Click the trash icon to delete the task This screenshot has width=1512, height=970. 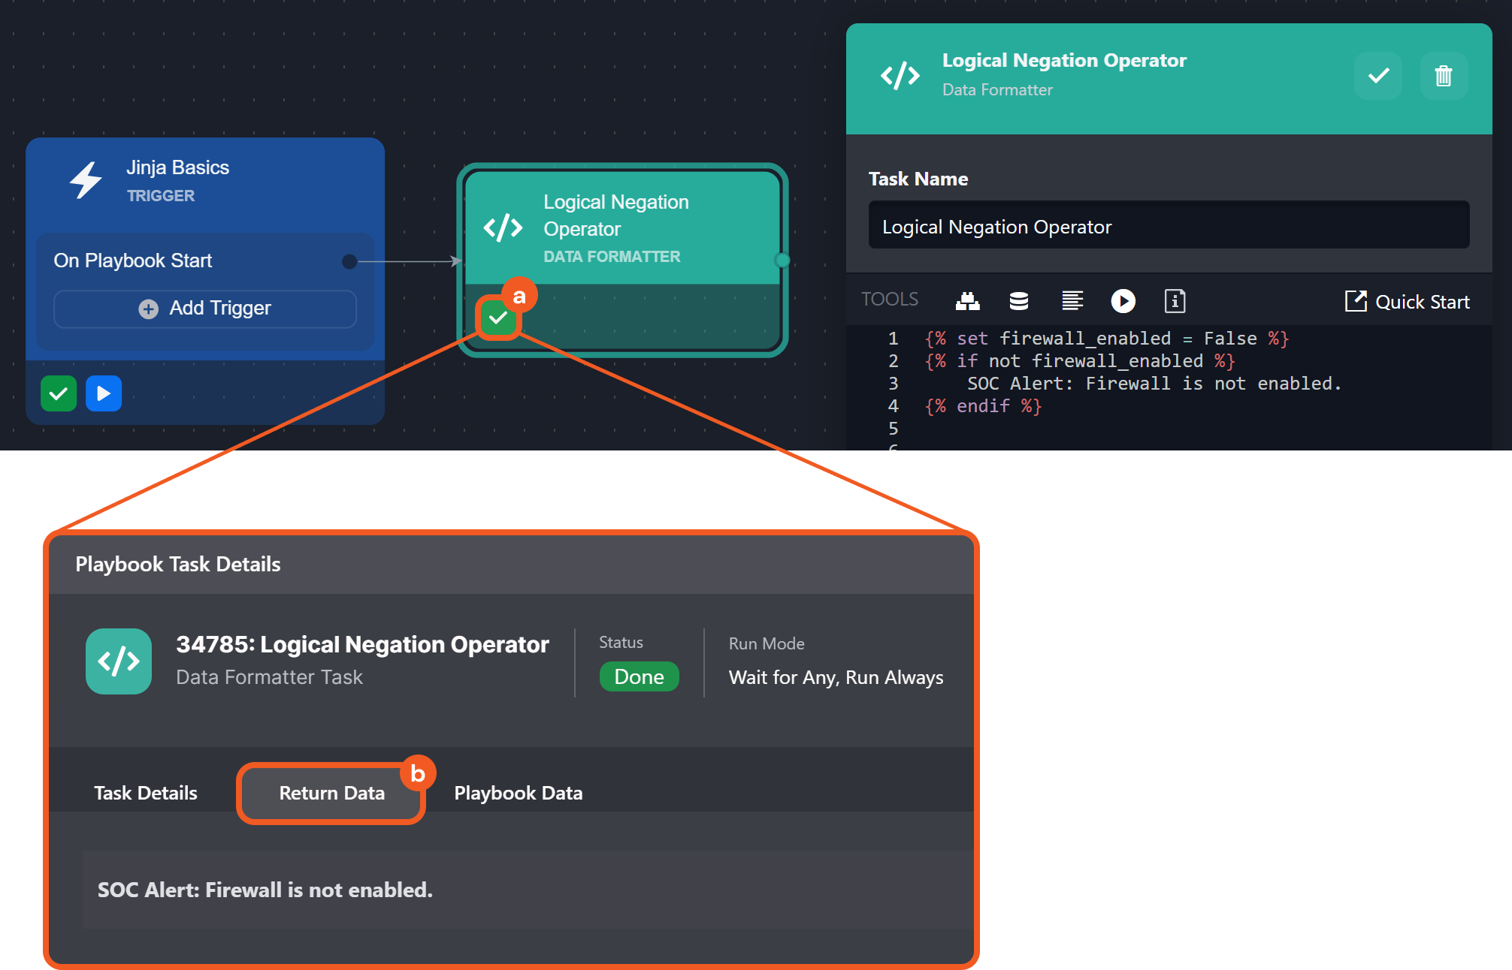[x=1443, y=76]
